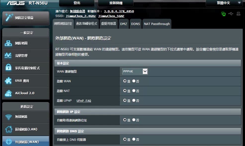Open the 無線網路 menu label
245x146 pixels.
[x=21, y=117]
